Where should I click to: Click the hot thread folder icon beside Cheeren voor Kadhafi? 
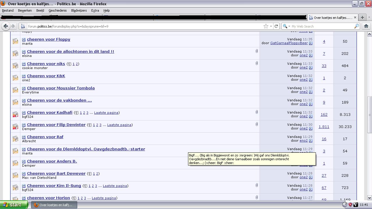[x=15, y=114]
